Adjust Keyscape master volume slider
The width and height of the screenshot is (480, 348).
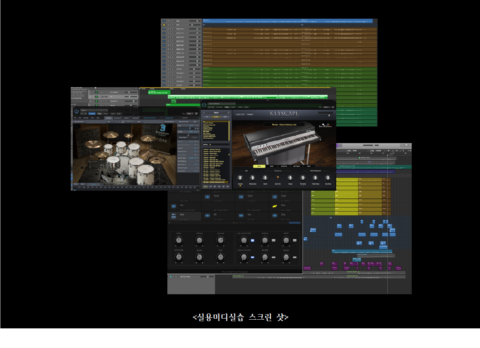point(326,116)
